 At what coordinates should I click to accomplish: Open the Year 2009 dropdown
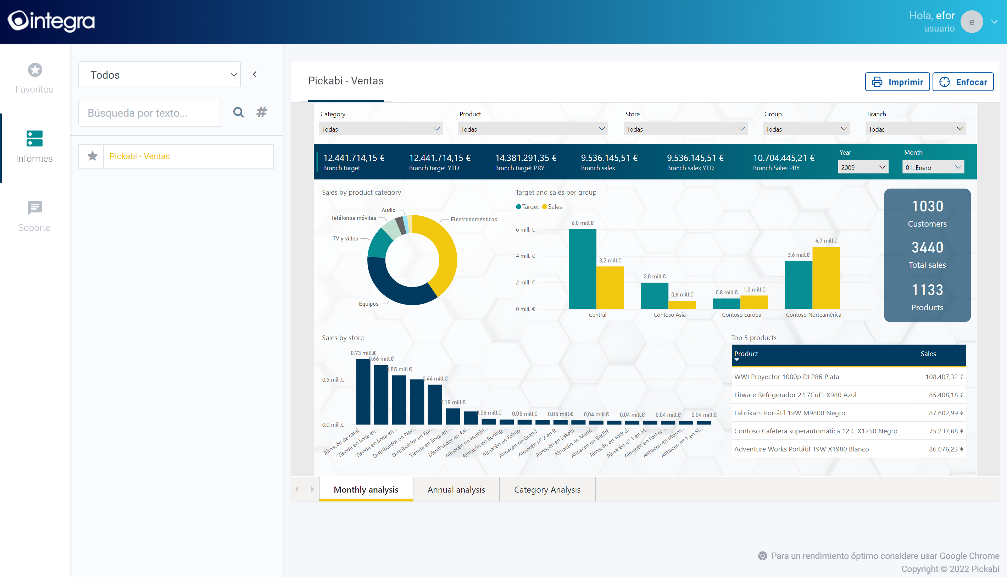[x=863, y=167]
